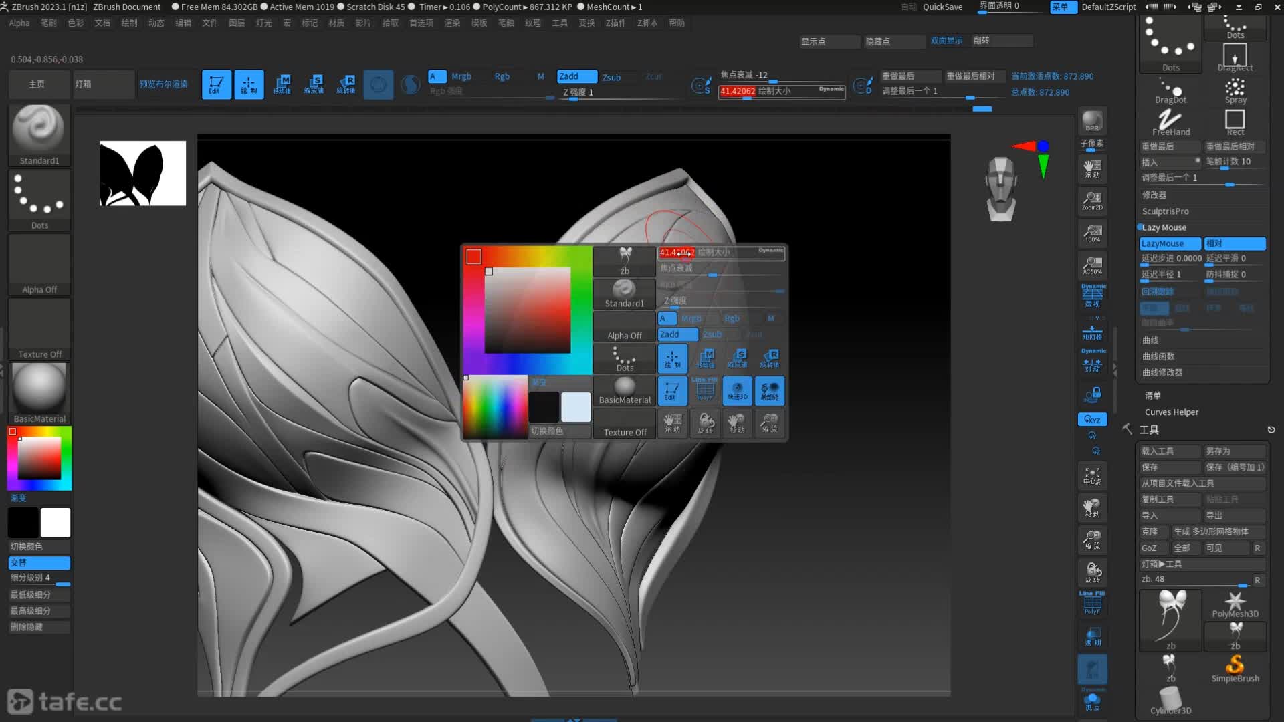Click the Scroll (滚动) hand icon in right shelf
Screen dimensions: 1284x722
click(1092, 168)
